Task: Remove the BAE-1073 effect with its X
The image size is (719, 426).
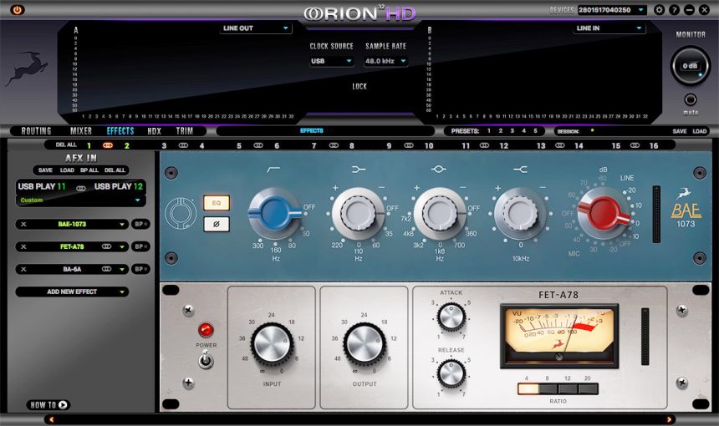Action: click(x=23, y=224)
